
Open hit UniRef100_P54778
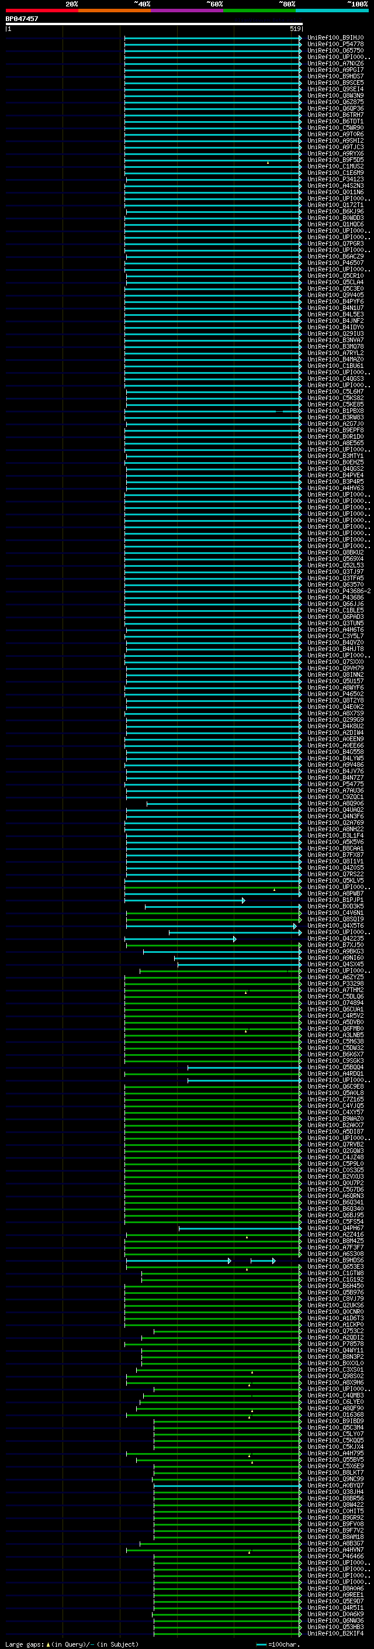335,44
